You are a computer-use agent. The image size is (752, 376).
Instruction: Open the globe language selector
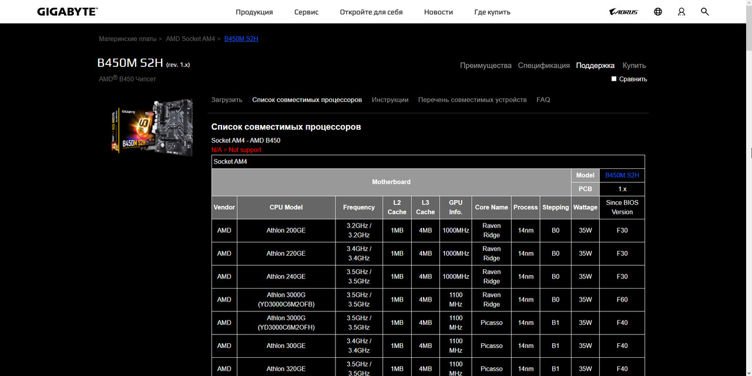click(658, 12)
